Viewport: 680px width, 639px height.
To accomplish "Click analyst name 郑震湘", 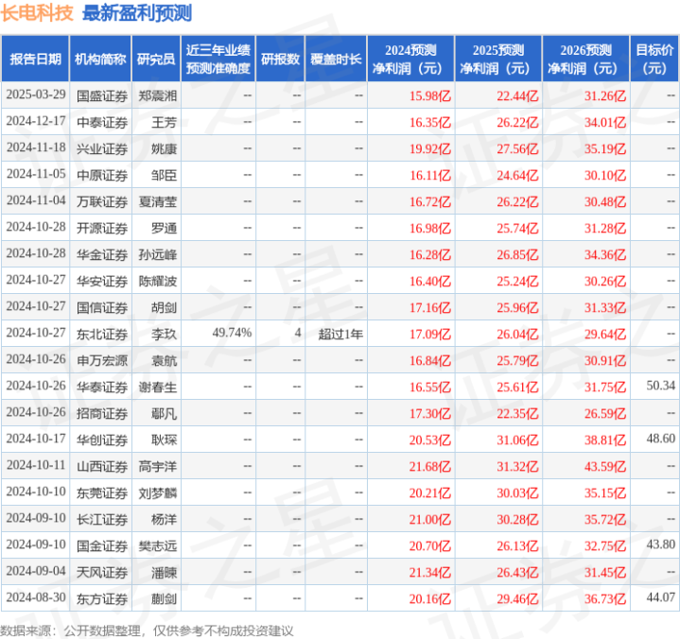I will pyautogui.click(x=157, y=95).
